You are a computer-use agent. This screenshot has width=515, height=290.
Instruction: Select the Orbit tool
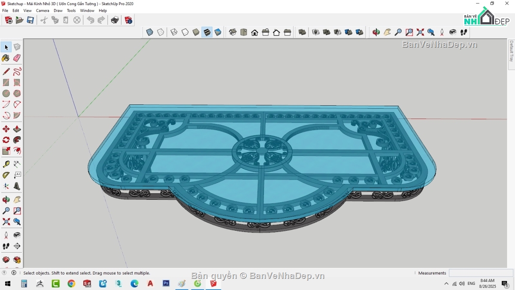click(x=6, y=199)
